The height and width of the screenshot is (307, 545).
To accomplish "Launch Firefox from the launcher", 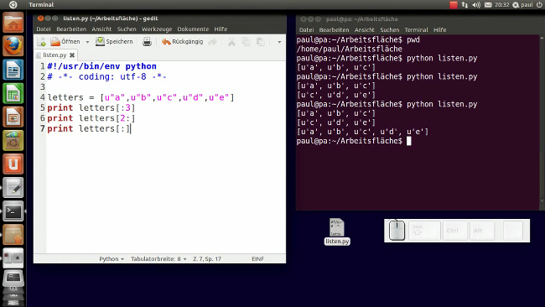I will (x=13, y=45).
